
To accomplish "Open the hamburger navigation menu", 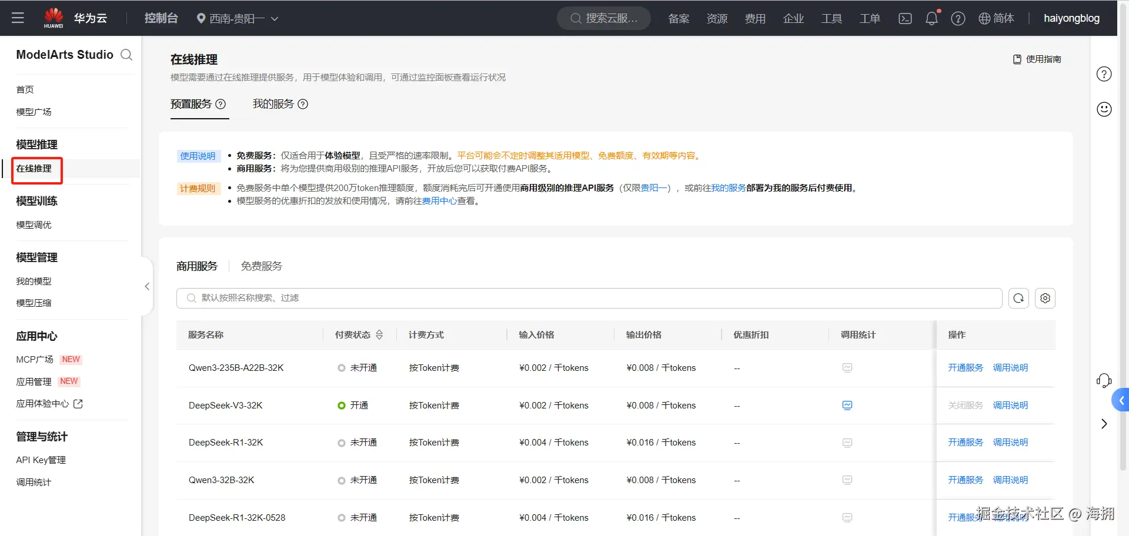I will [x=18, y=18].
